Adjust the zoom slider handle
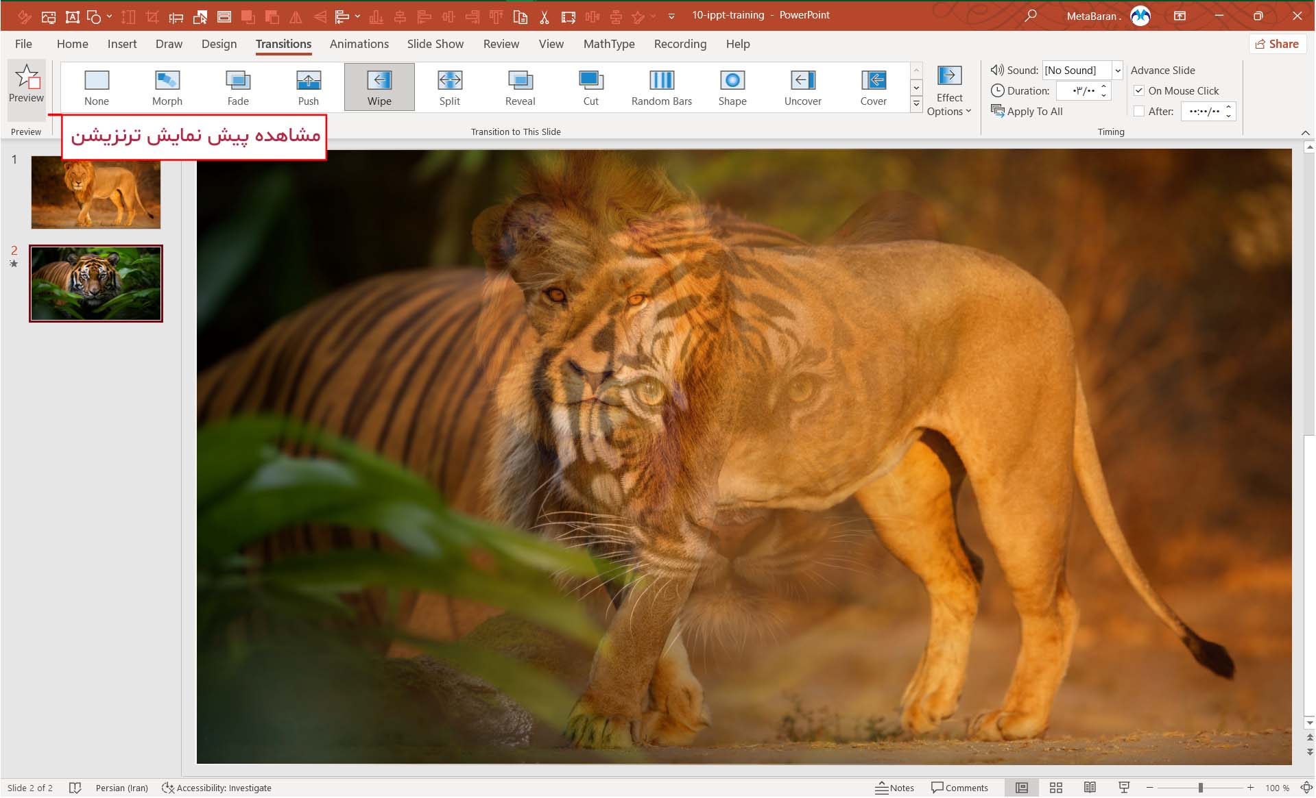This screenshot has width=1316, height=798. point(1200,788)
